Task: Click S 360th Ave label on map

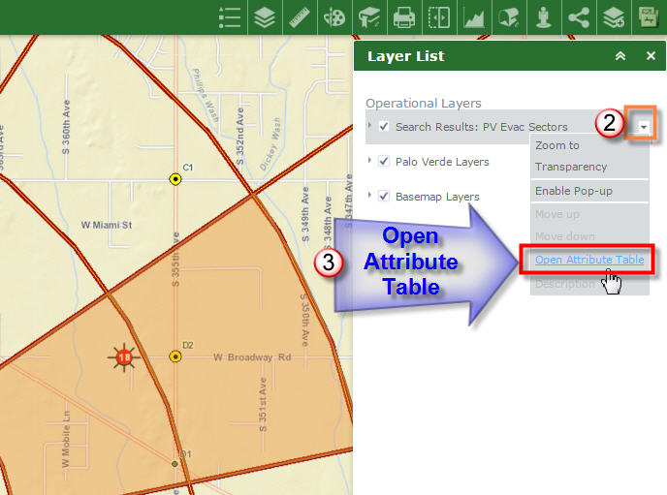Action: pyautogui.click(x=66, y=127)
